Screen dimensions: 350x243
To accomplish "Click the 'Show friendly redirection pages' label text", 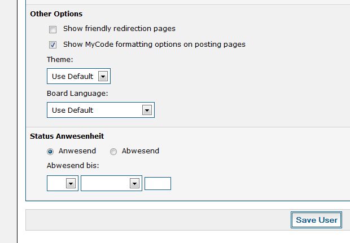I will point(119,29).
